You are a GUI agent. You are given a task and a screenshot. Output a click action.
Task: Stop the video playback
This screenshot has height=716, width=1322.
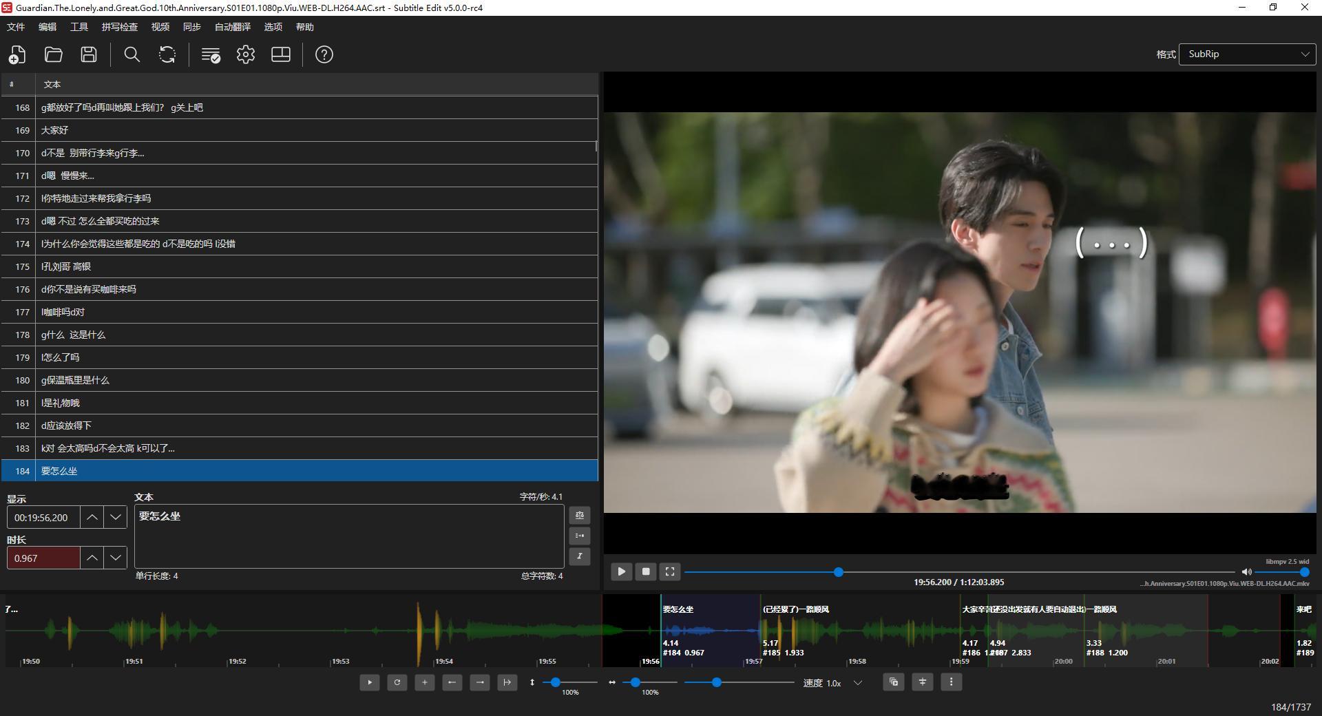point(646,571)
